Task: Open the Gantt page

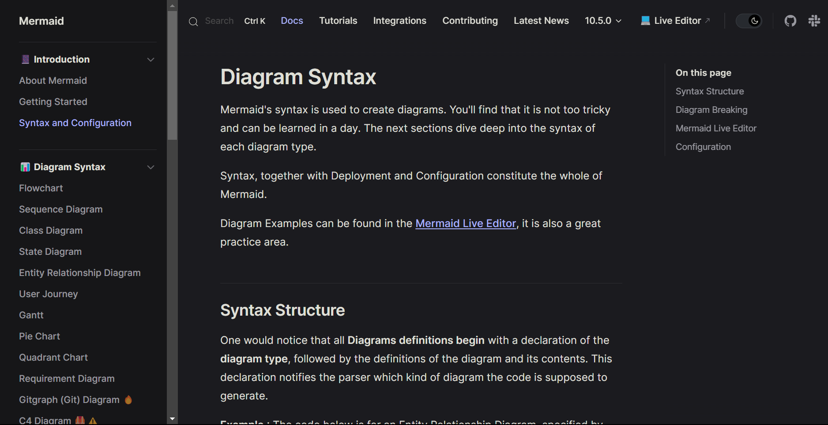Action: [31, 315]
